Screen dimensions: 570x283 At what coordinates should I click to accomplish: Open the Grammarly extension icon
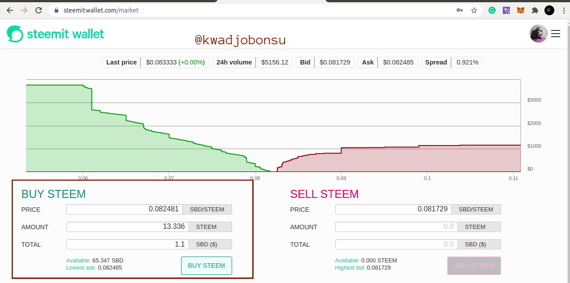tap(492, 10)
